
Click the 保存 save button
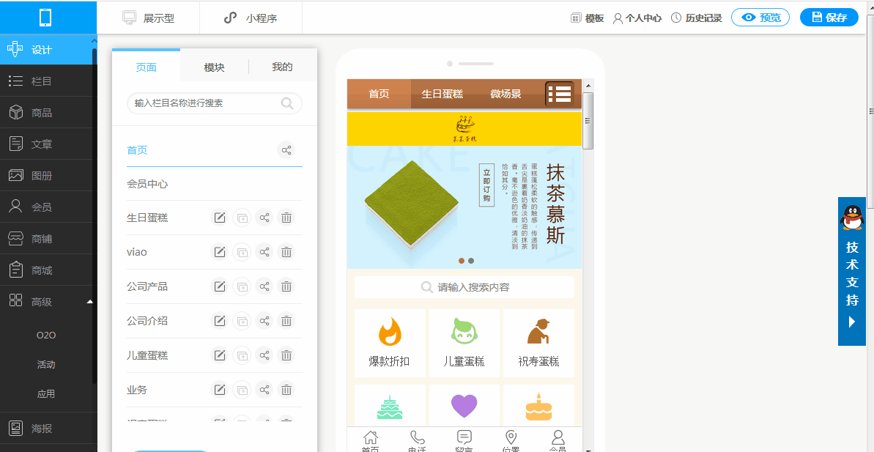click(829, 18)
